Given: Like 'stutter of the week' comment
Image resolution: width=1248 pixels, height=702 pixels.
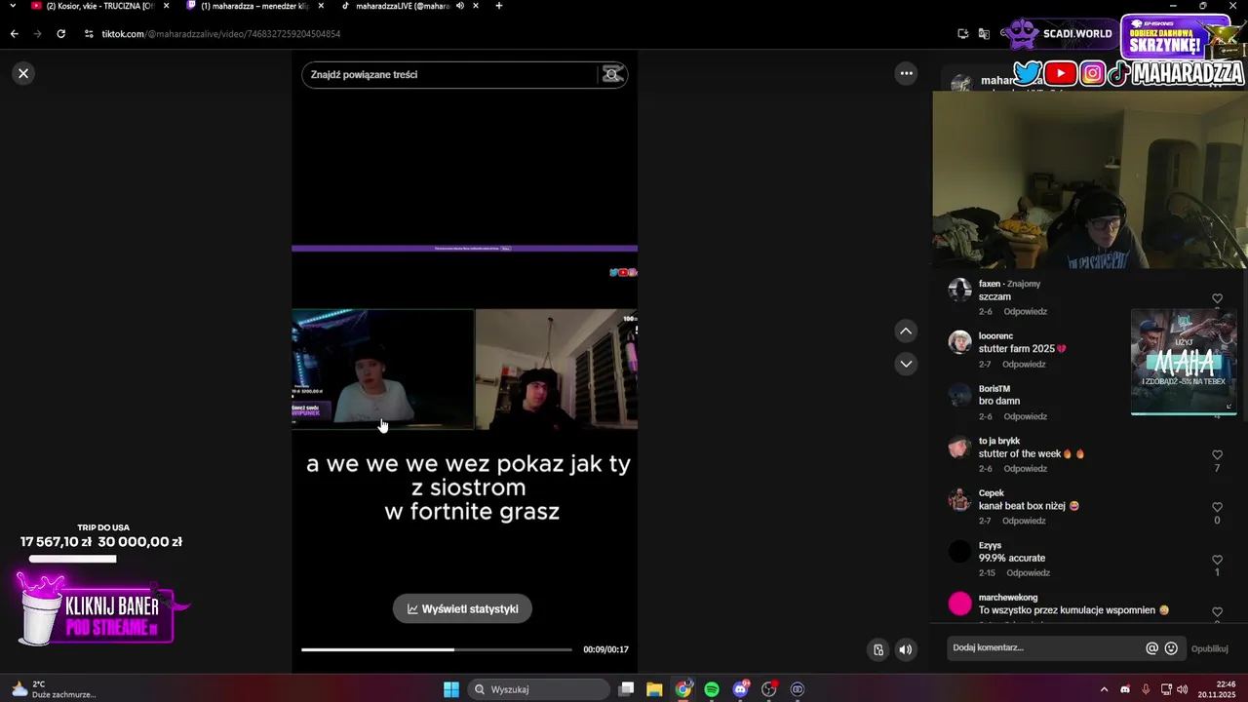Looking at the screenshot, I should click(x=1217, y=455).
